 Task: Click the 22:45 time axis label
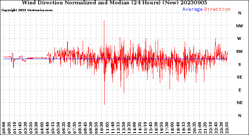click(x=216, y=128)
